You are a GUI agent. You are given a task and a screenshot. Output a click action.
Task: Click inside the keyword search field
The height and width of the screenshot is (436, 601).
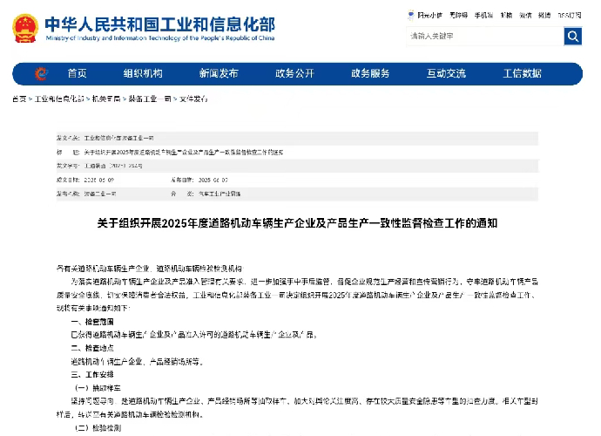coord(484,36)
